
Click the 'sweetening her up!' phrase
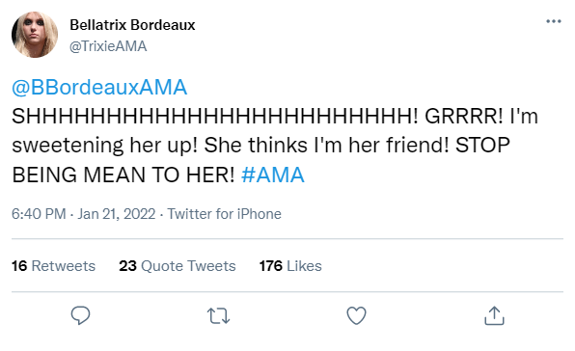coord(105,146)
